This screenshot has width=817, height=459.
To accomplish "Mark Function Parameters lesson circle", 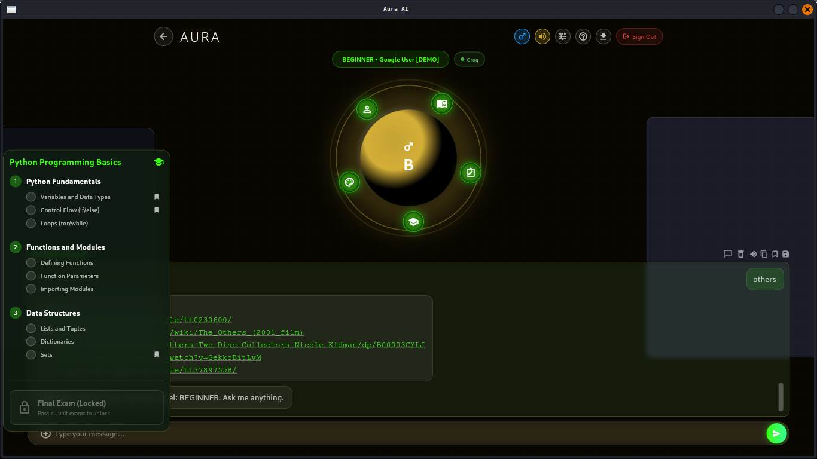I will (31, 276).
